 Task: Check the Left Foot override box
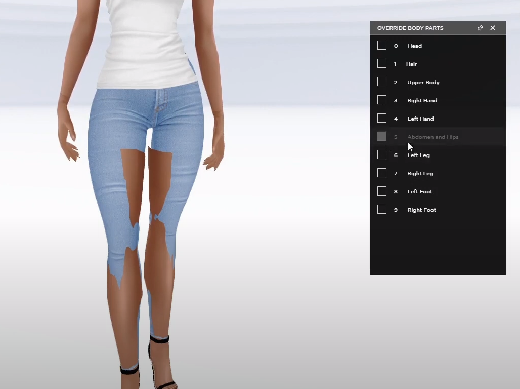[382, 191]
